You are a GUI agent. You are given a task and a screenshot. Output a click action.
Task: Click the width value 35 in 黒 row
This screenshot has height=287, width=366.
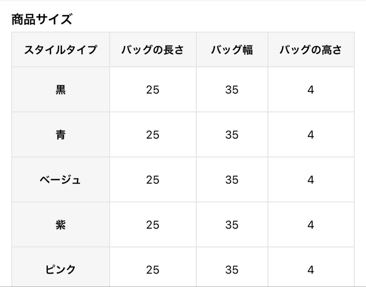[232, 90]
